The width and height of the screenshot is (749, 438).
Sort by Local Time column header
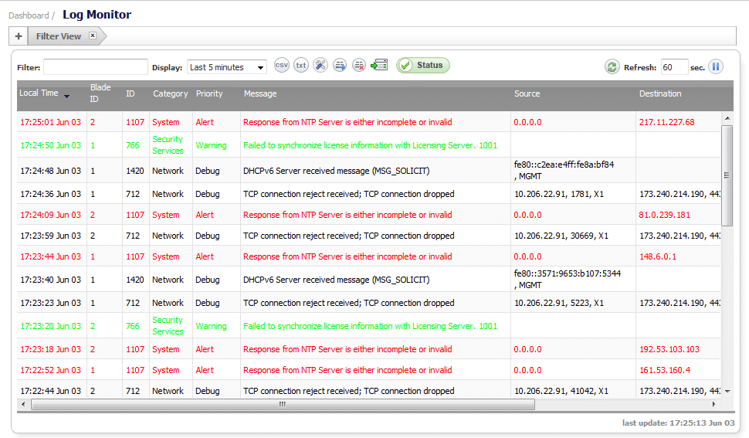(x=39, y=93)
